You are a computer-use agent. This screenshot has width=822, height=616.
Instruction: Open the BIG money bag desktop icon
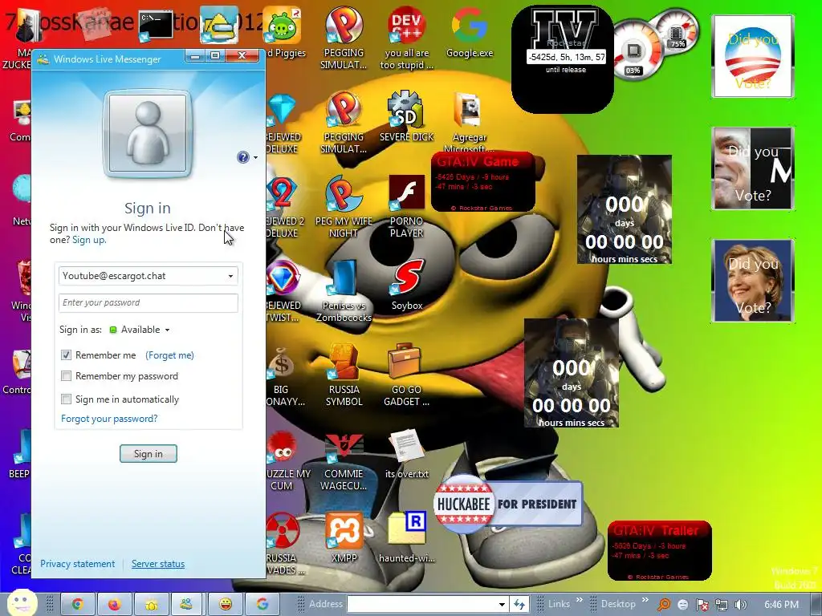pyautogui.click(x=282, y=375)
